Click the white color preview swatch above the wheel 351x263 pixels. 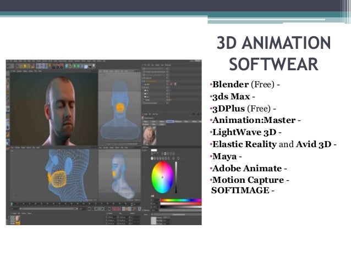click(154, 150)
